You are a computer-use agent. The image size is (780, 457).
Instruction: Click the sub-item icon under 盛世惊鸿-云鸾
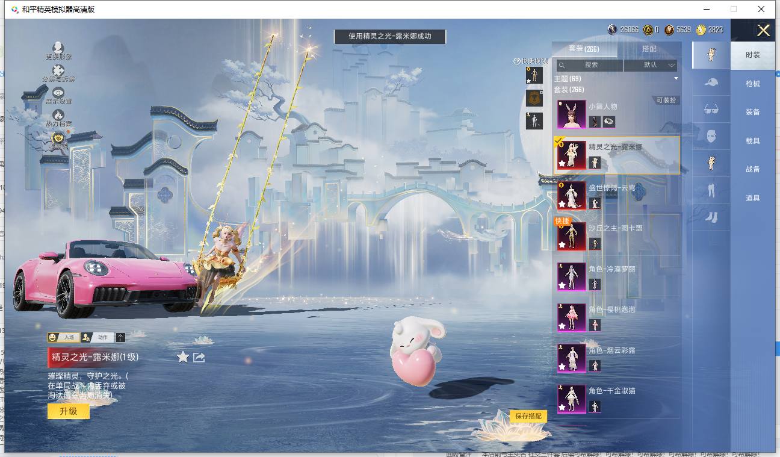click(595, 204)
